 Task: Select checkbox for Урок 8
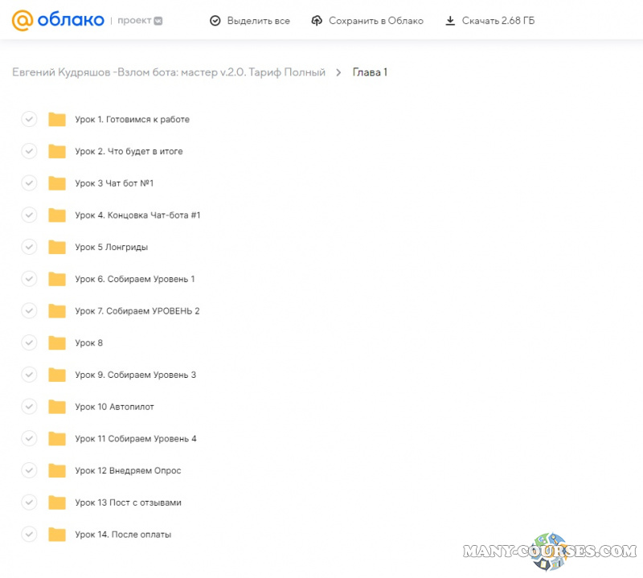pos(29,343)
